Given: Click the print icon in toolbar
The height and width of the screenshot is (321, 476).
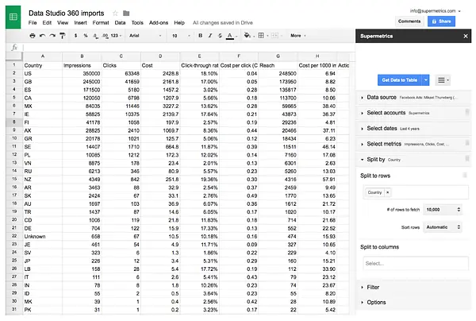Looking at the screenshot, I should [x=33, y=36].
